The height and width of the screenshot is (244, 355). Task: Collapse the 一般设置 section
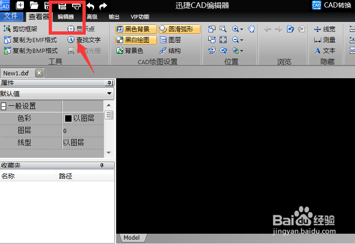4,106
